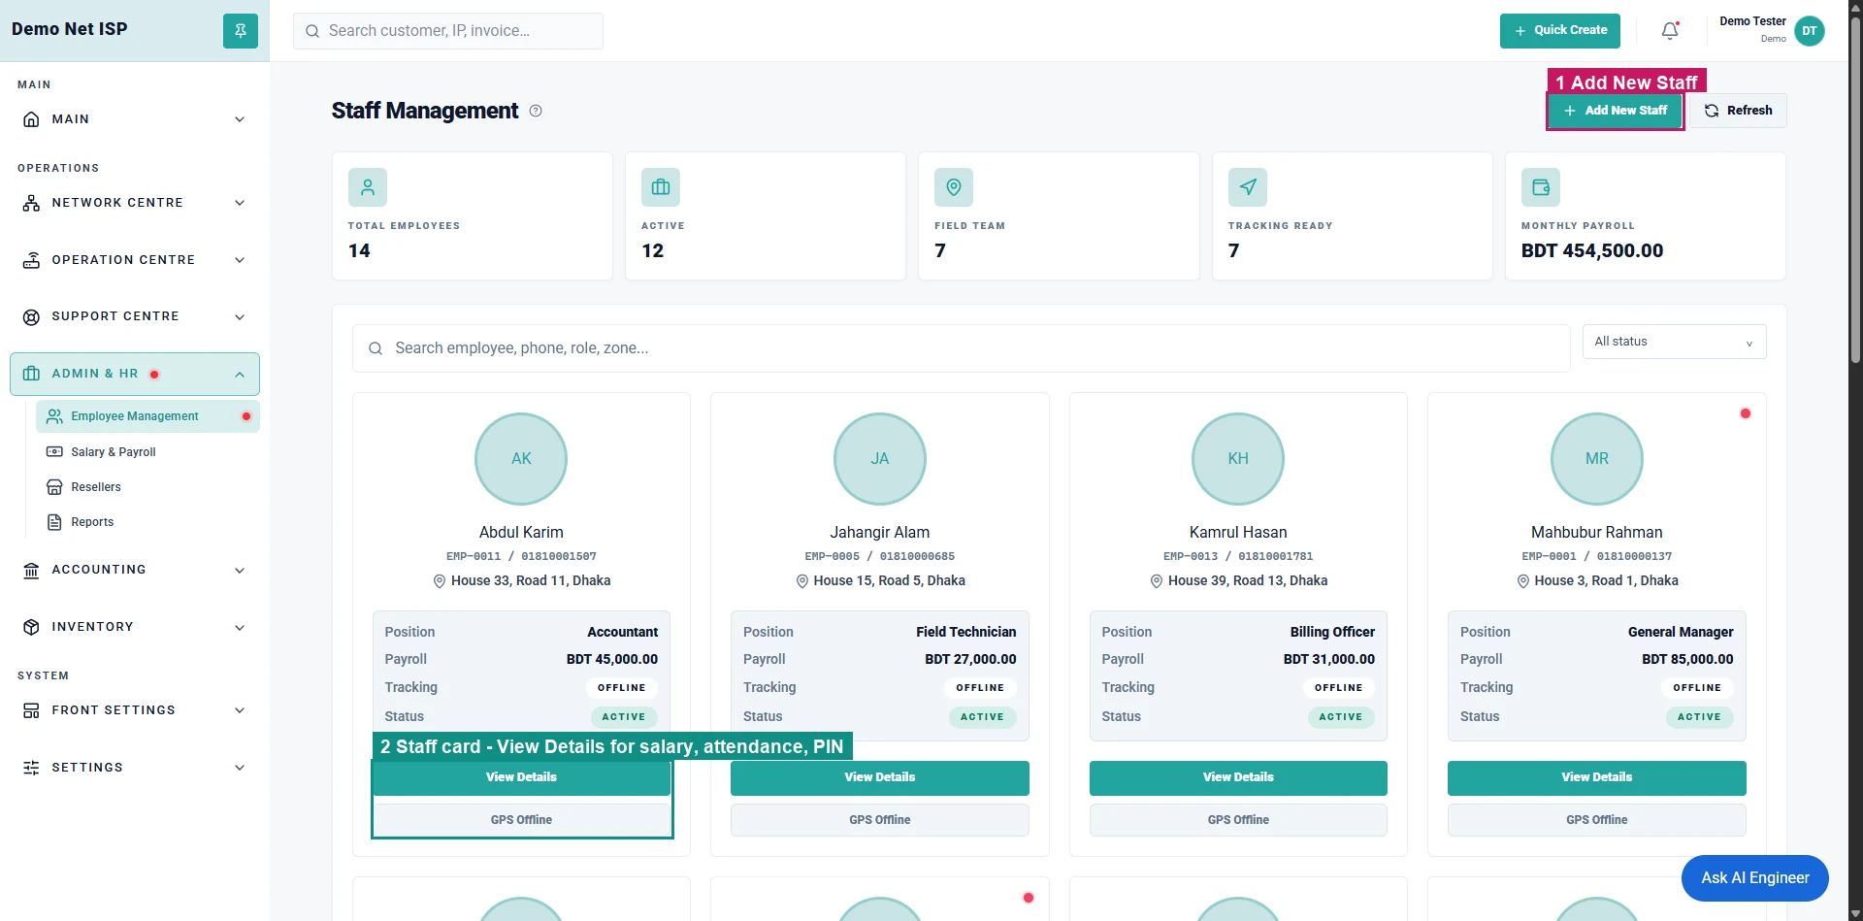Screen dimensions: 1863x921
Task: Click the Tracking Ready navigation arrow icon
Action: click(1248, 187)
